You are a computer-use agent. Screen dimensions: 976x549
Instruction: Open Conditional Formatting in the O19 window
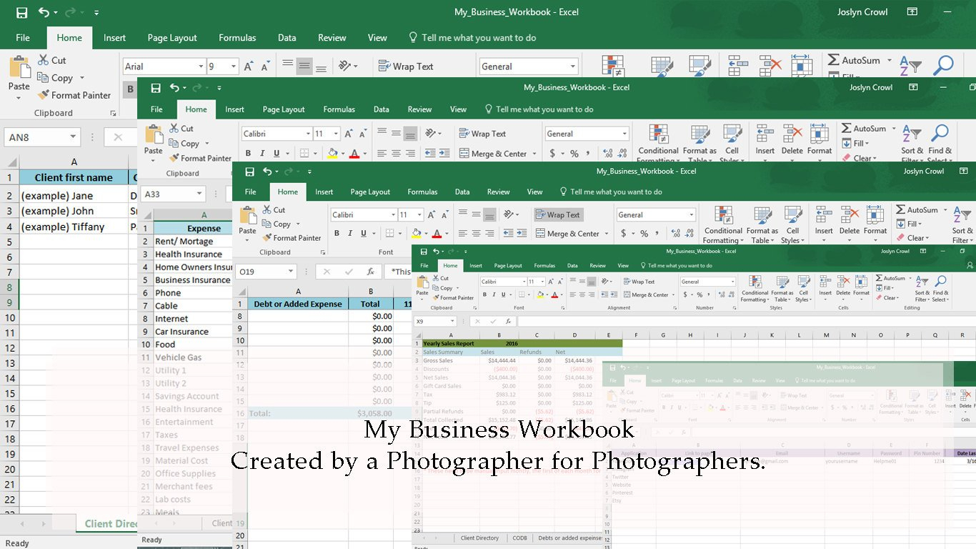point(723,225)
